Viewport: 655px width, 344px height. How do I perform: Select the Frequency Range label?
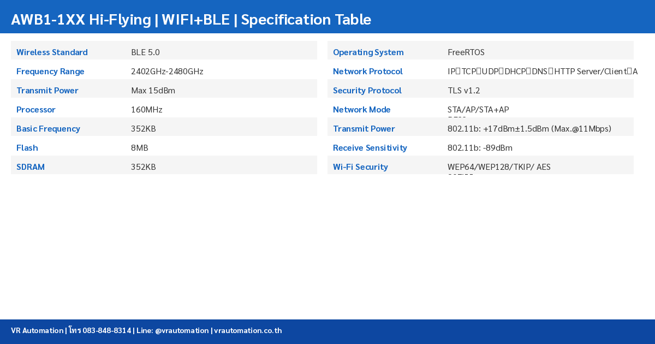[x=50, y=72]
